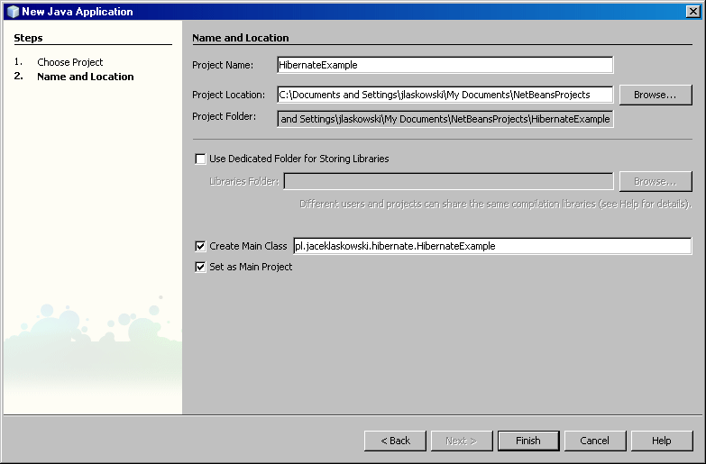Click the Libraries Folder: label
This screenshot has width=706, height=464.
[244, 181]
